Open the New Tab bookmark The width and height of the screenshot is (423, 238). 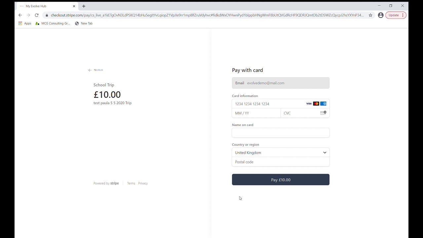click(84, 23)
